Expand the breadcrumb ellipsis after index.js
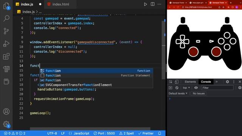The height and width of the screenshot is (136, 242). tap(40, 12)
